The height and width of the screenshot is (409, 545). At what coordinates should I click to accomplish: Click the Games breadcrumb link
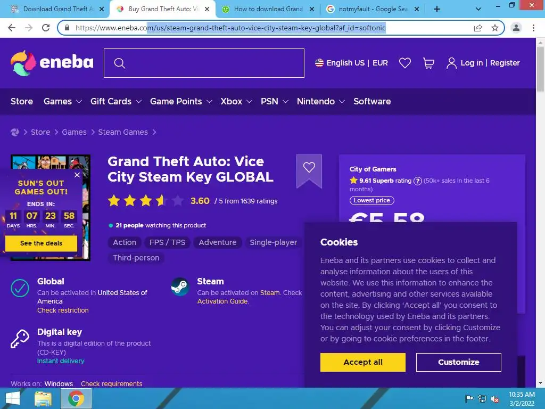pos(74,132)
